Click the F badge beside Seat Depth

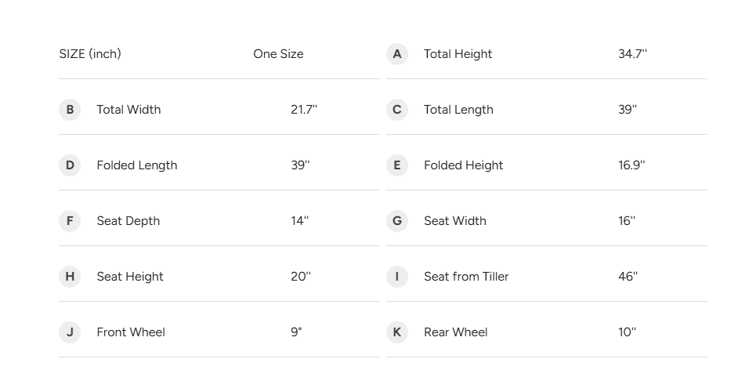tap(70, 221)
